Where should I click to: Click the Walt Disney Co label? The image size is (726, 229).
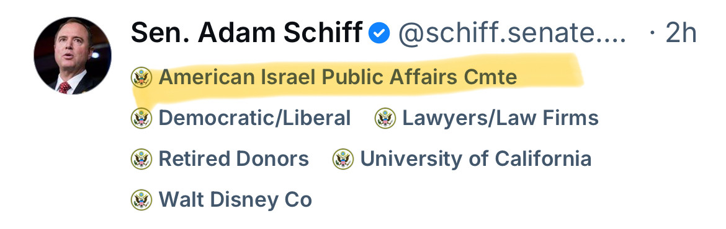click(x=235, y=200)
